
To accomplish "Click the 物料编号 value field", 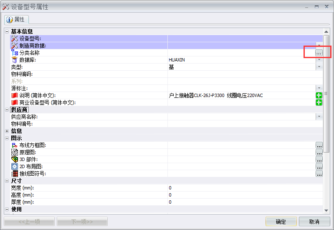I will pyautogui.click(x=245, y=124).
